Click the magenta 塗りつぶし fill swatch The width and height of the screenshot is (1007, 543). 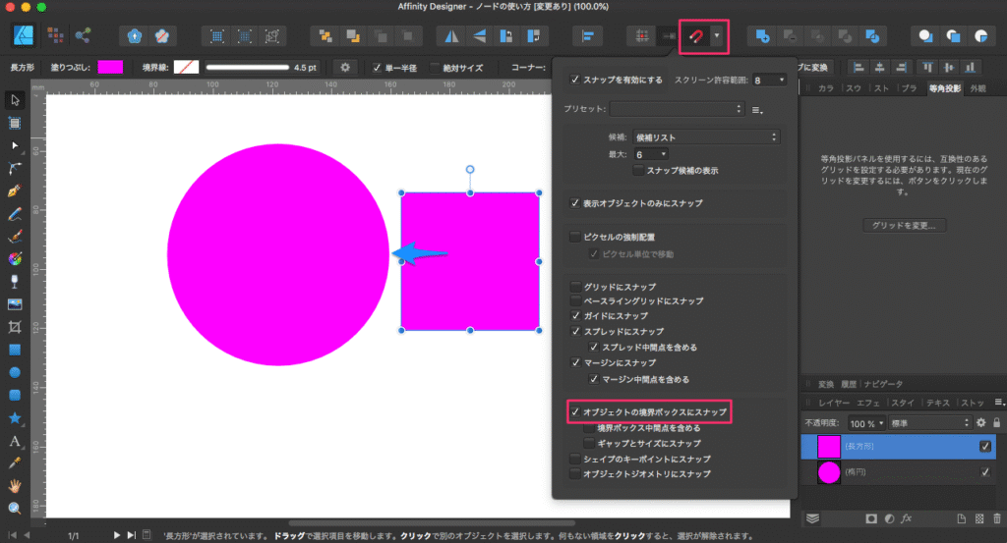110,67
